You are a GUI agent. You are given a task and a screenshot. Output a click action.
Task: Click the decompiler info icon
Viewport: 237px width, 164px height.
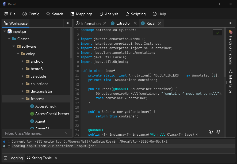(211, 132)
